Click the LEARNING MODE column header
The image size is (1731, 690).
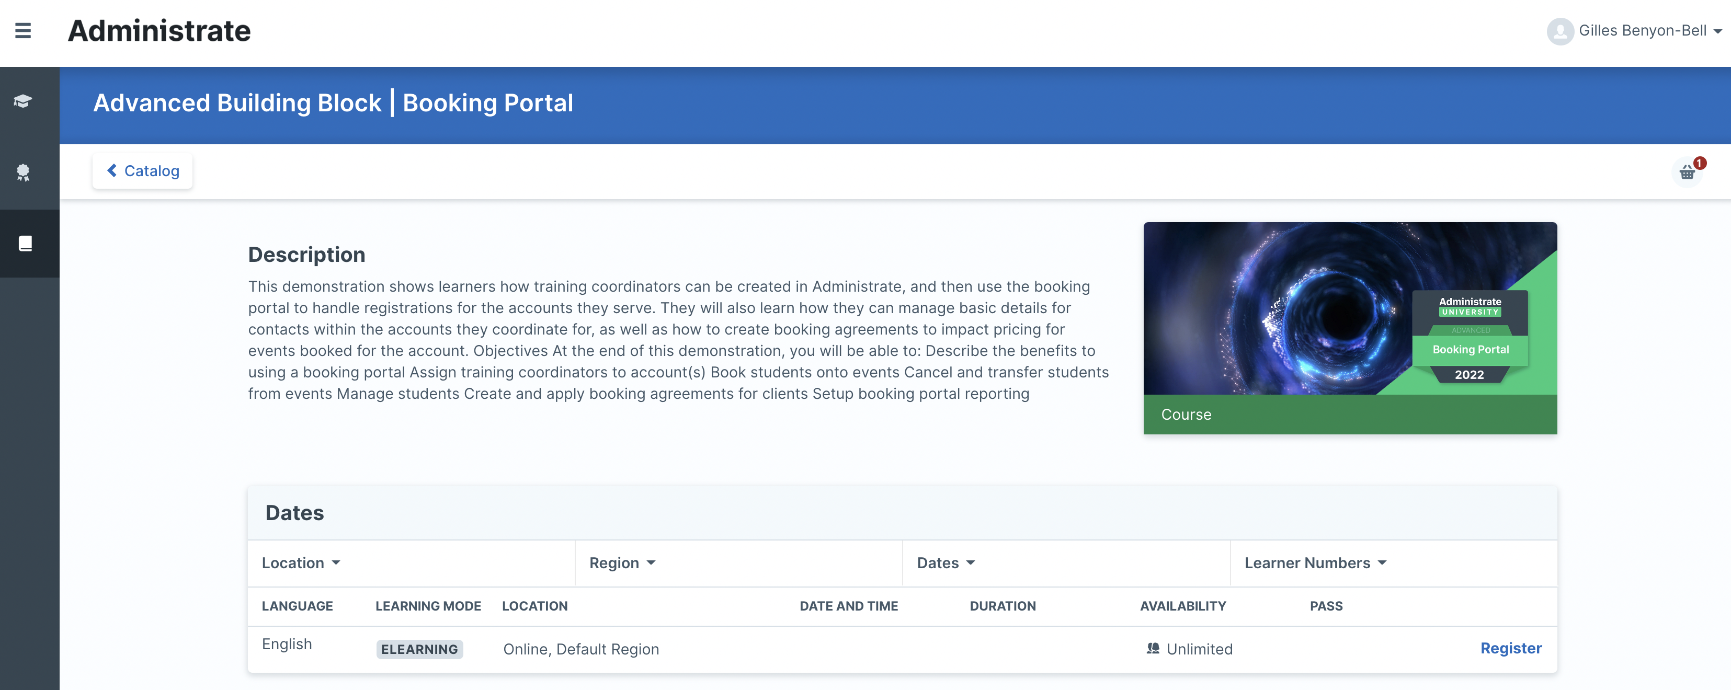(428, 606)
